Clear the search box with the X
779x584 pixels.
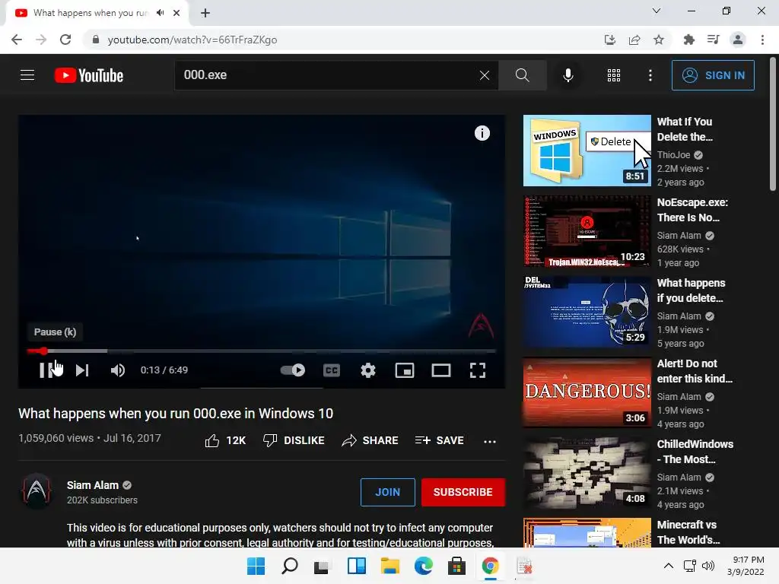[x=485, y=75]
